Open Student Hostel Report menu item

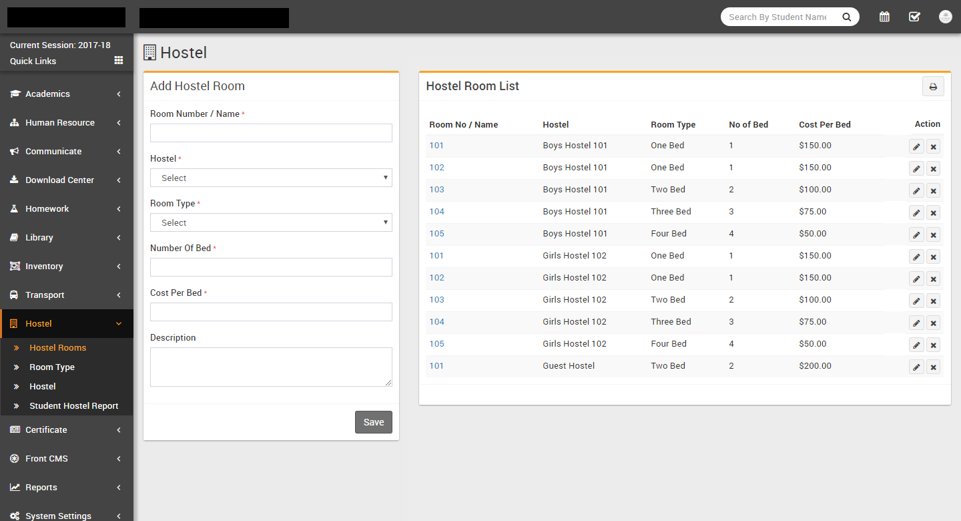(x=73, y=406)
